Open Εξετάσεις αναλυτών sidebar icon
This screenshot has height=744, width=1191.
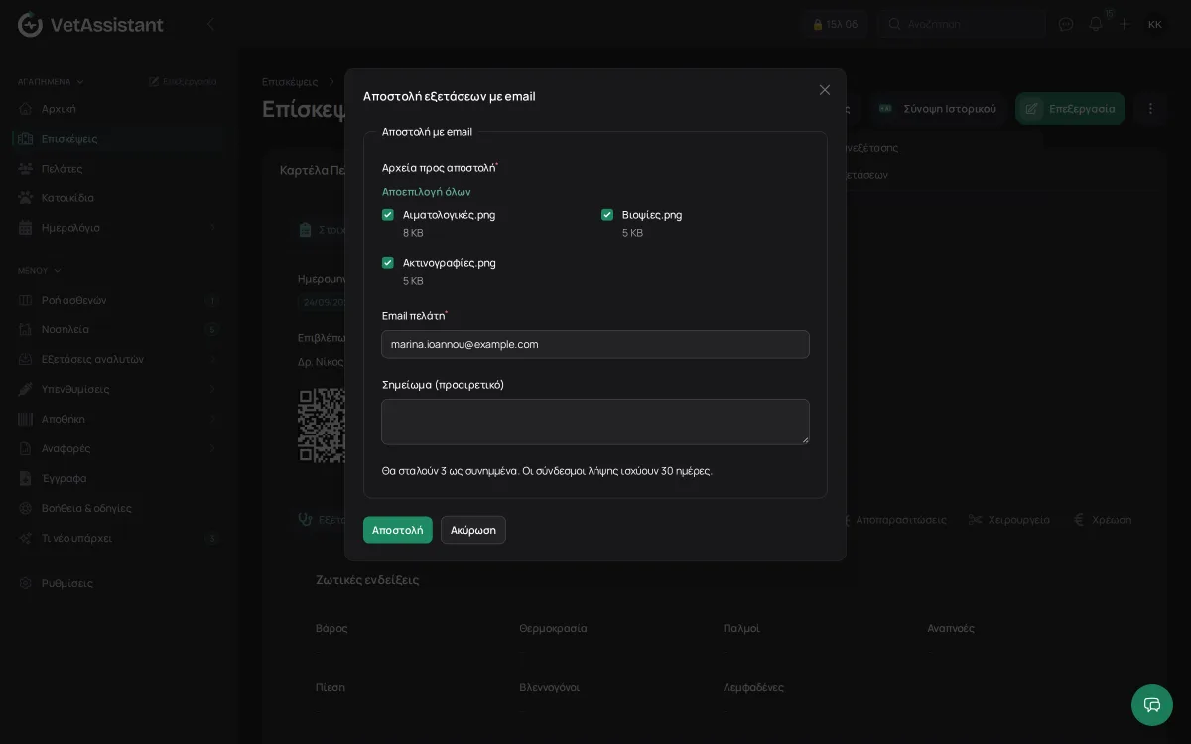click(x=25, y=359)
